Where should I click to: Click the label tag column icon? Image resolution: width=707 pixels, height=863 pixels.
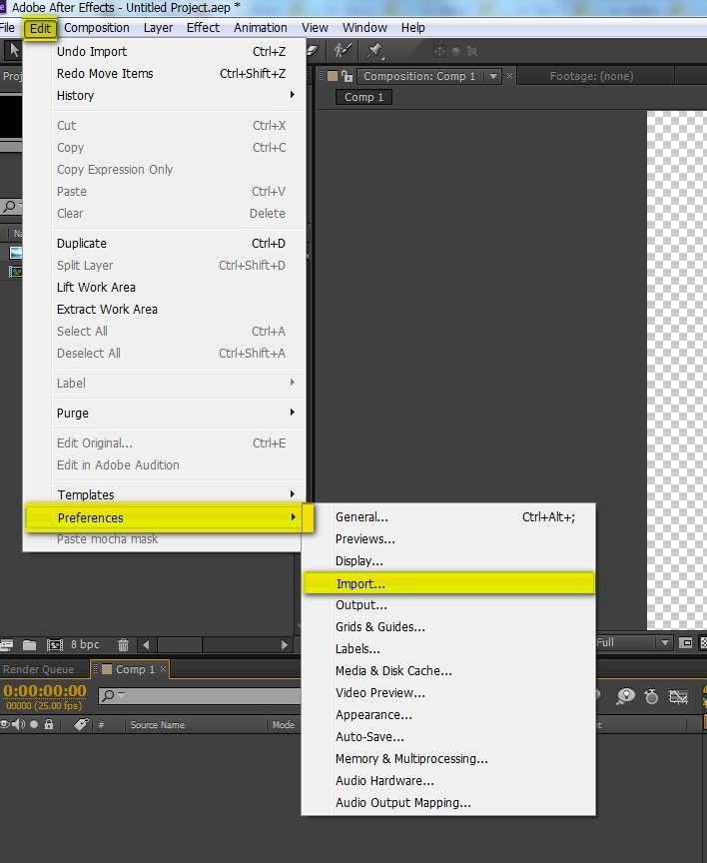[x=81, y=724]
